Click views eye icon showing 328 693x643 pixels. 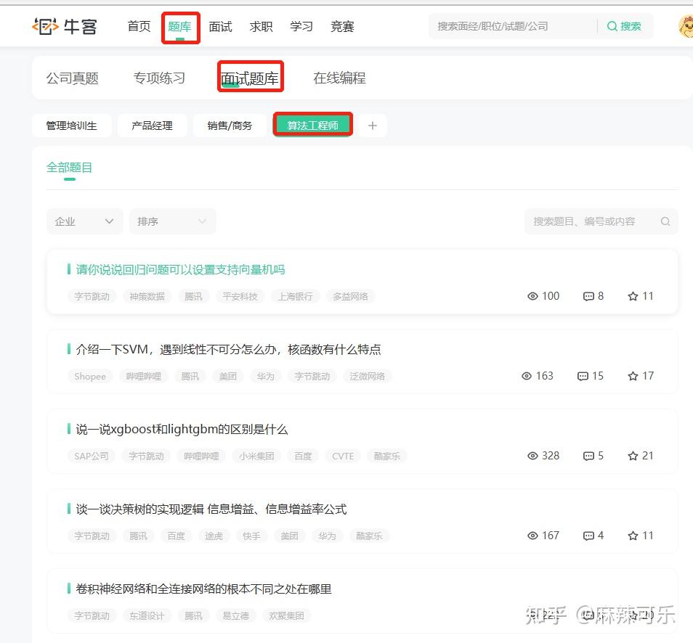(x=532, y=456)
